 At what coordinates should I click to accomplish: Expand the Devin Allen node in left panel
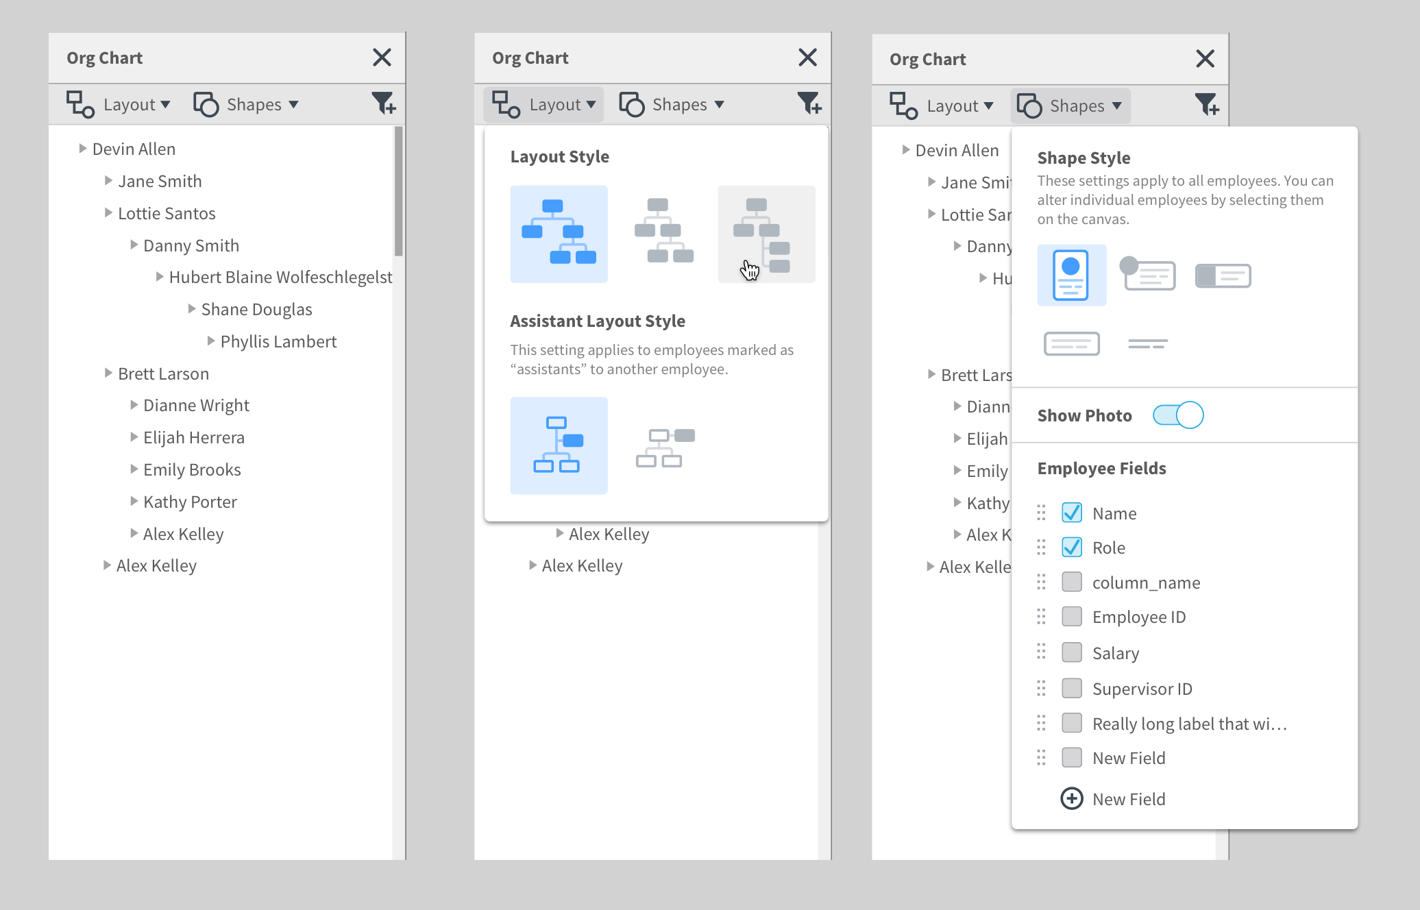(82, 149)
